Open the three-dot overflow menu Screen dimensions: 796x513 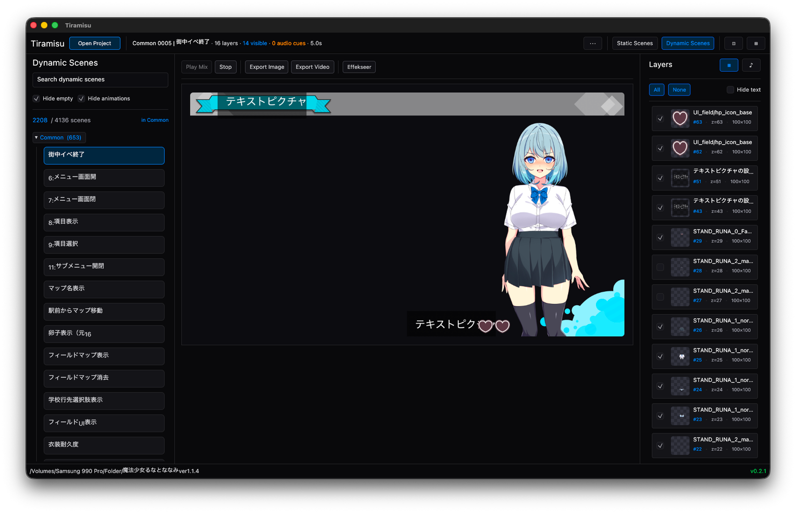(593, 43)
